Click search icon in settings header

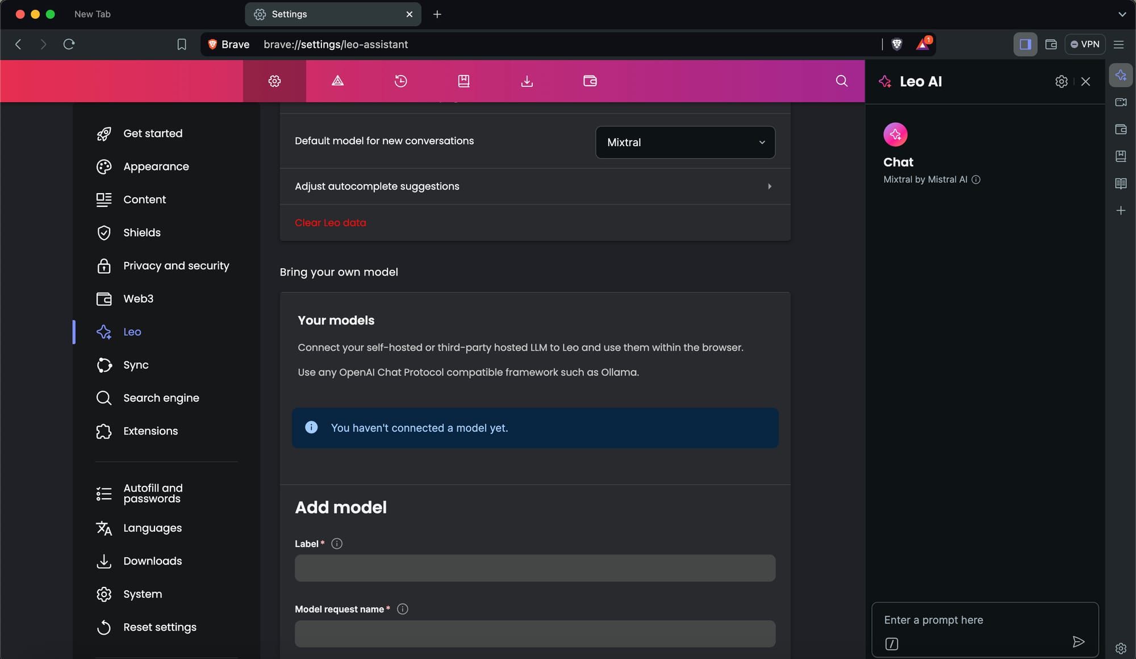pyautogui.click(x=841, y=81)
